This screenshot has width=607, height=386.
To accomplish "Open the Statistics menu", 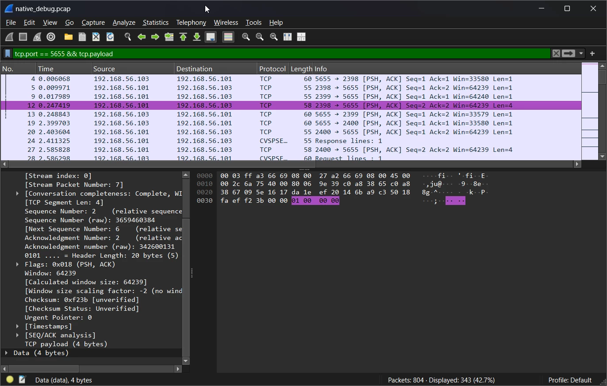I will coord(155,23).
